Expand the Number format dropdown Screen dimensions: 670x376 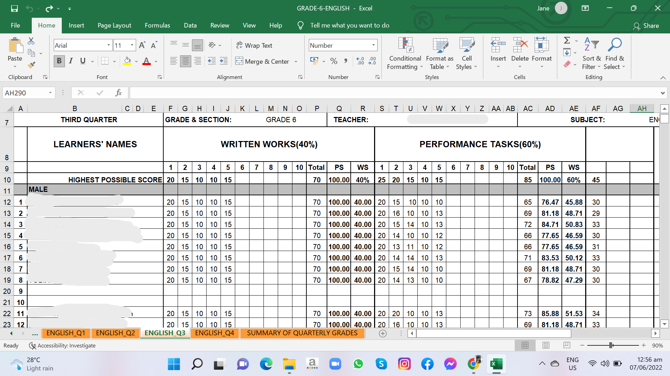click(x=373, y=45)
